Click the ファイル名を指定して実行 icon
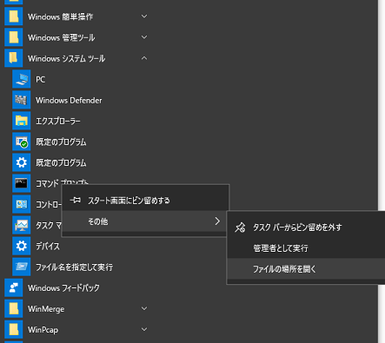This screenshot has height=343, width=385. click(x=22, y=267)
